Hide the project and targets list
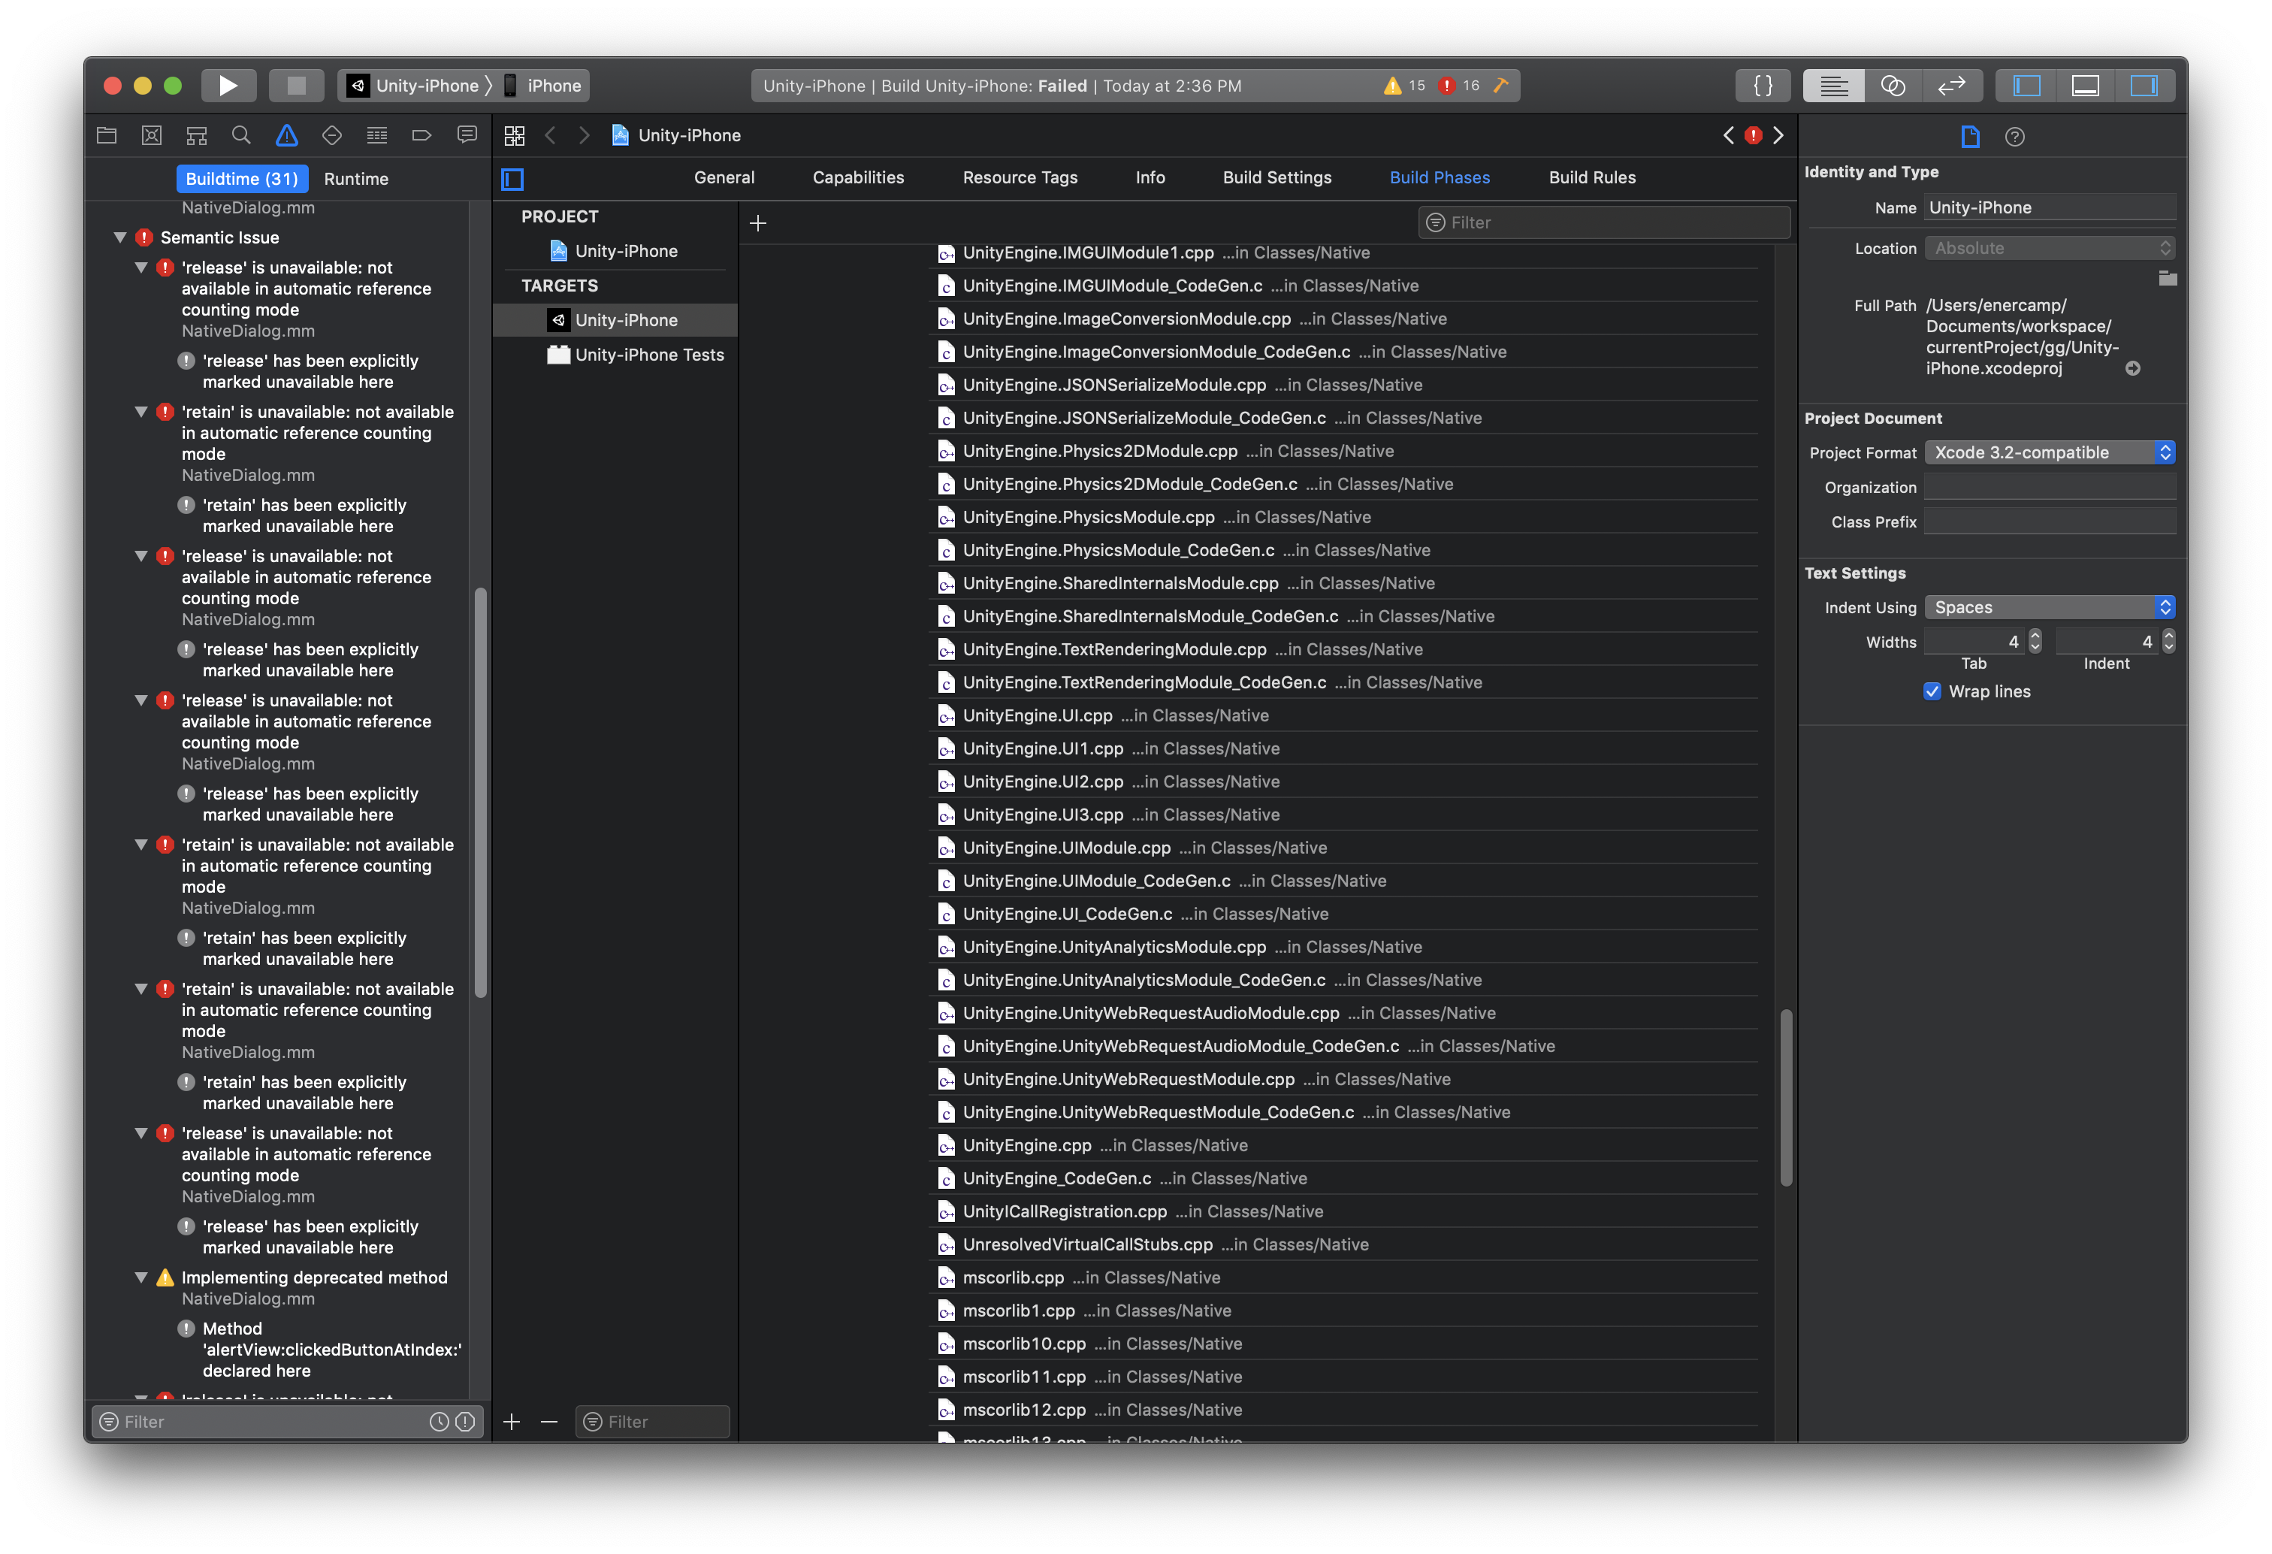The image size is (2272, 1554). (x=512, y=179)
